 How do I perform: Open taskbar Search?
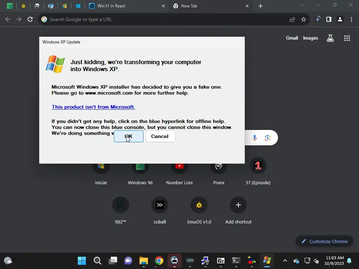pos(97,261)
